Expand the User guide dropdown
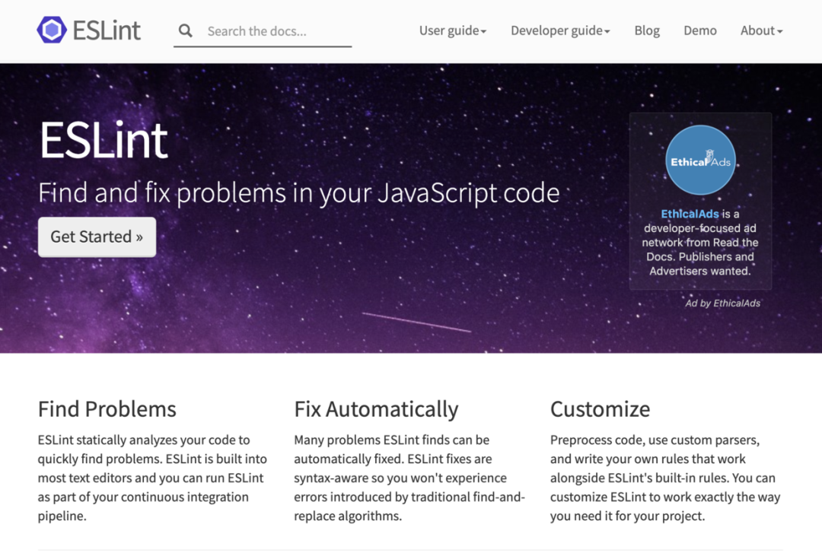Image resolution: width=822 pixels, height=556 pixels. click(452, 31)
